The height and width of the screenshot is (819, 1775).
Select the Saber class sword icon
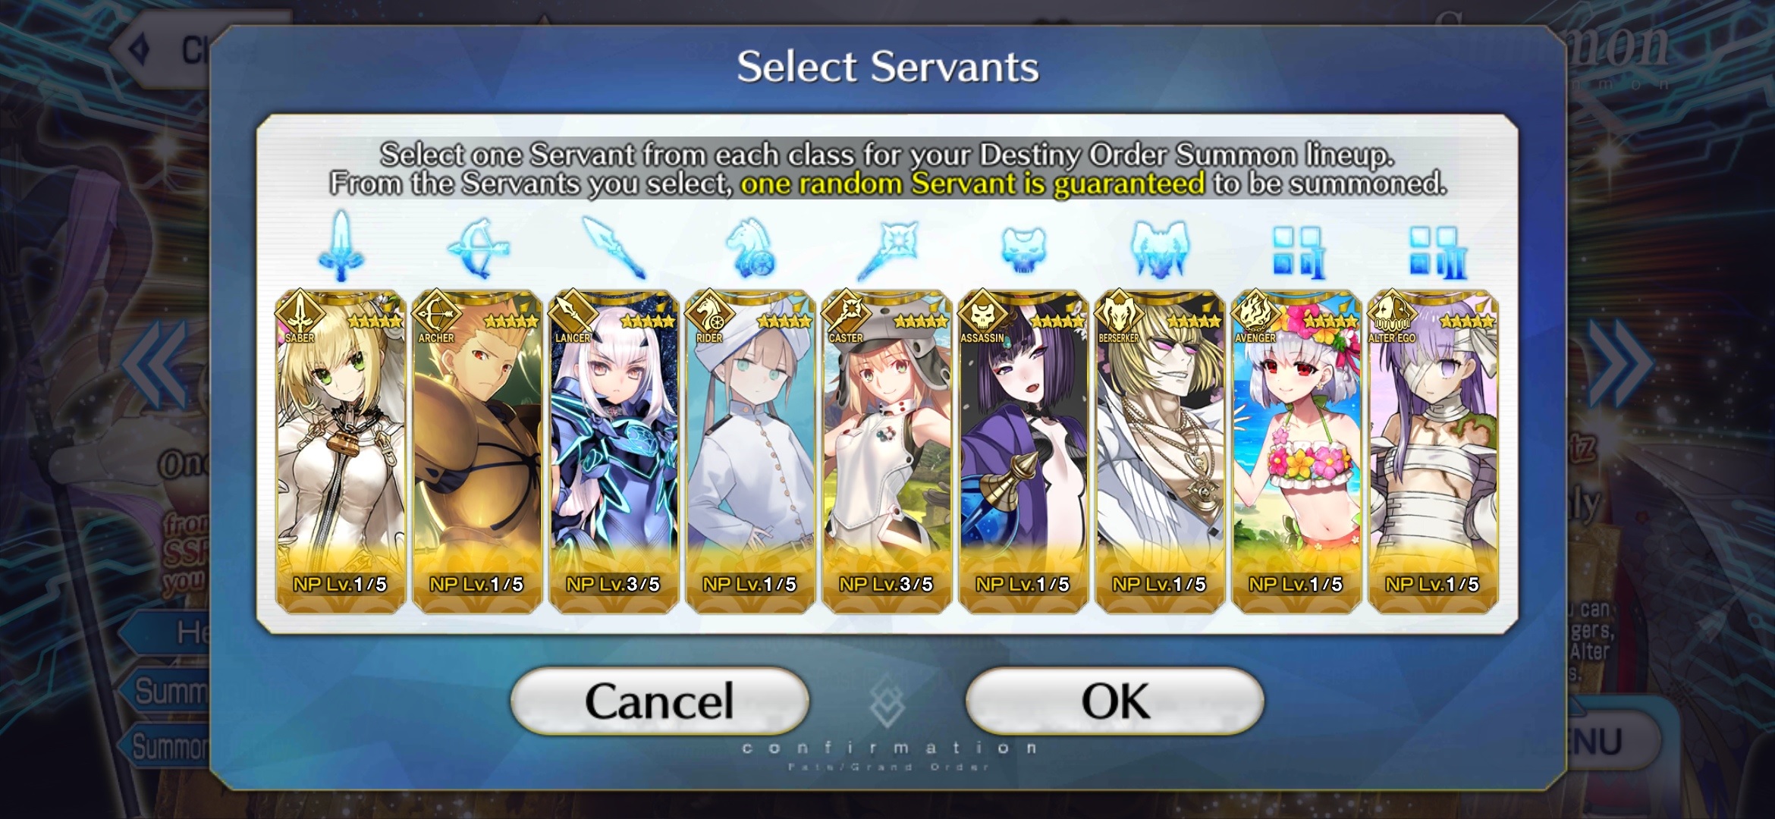point(341,246)
